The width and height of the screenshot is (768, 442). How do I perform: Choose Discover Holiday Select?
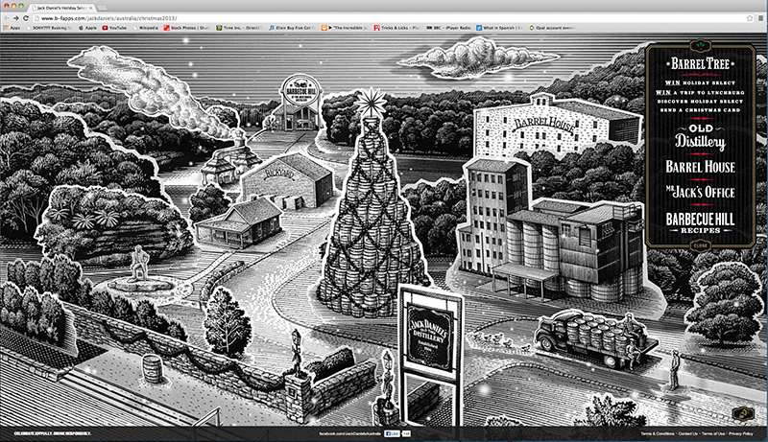pyautogui.click(x=701, y=102)
